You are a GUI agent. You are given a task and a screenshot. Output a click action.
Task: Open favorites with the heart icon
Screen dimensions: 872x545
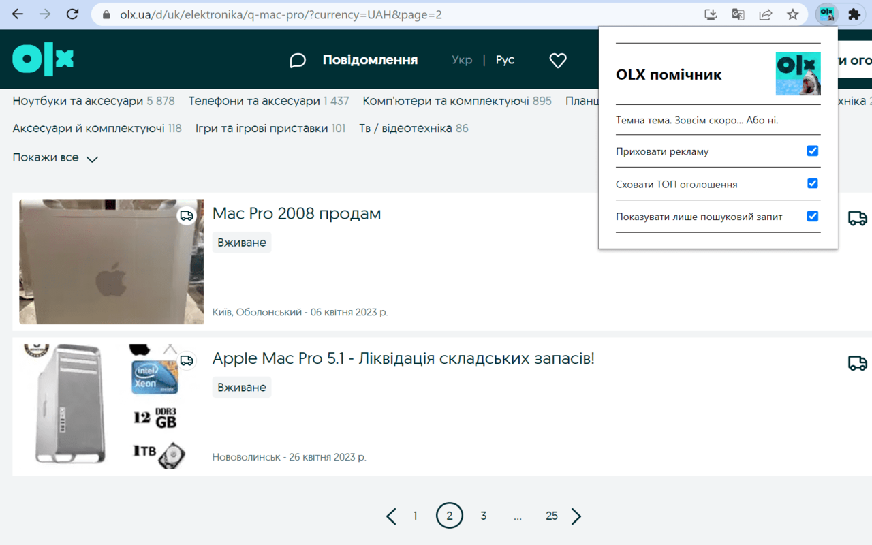[558, 61]
